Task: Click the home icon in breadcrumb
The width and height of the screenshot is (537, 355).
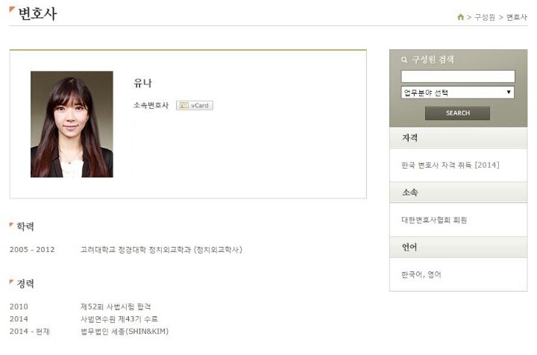Action: 460,16
